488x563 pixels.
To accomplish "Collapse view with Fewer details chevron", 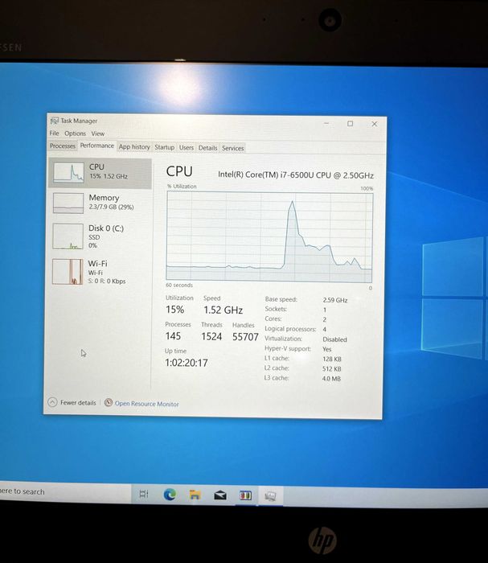I will point(52,402).
